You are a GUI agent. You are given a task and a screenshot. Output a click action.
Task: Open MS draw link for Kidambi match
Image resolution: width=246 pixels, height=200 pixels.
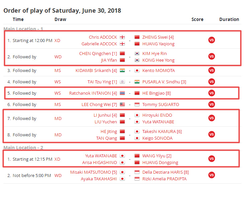click(57, 71)
